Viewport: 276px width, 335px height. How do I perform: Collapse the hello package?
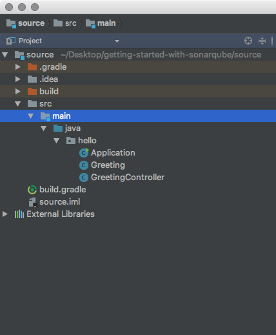click(x=57, y=141)
